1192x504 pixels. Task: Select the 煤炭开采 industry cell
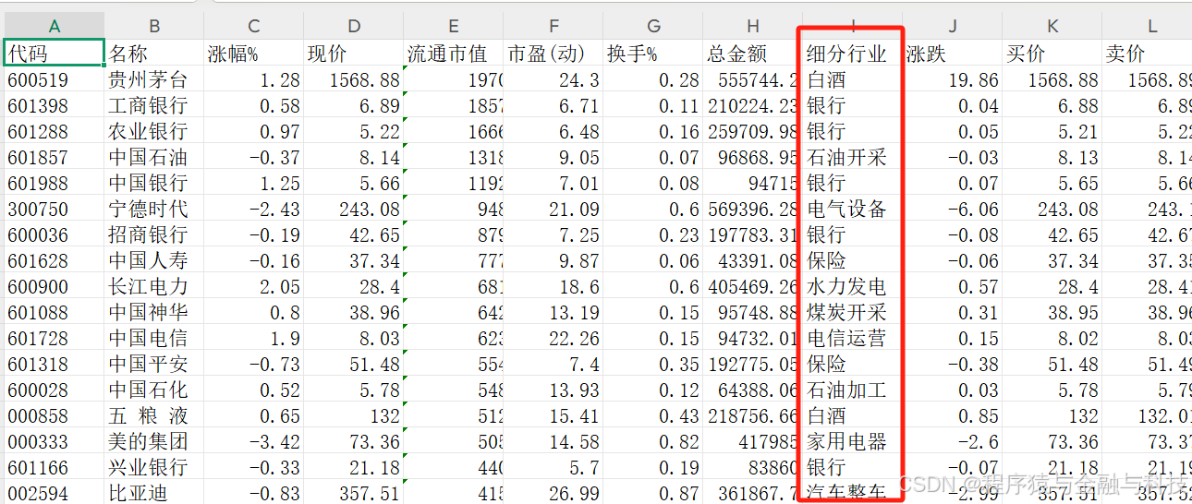(x=853, y=312)
